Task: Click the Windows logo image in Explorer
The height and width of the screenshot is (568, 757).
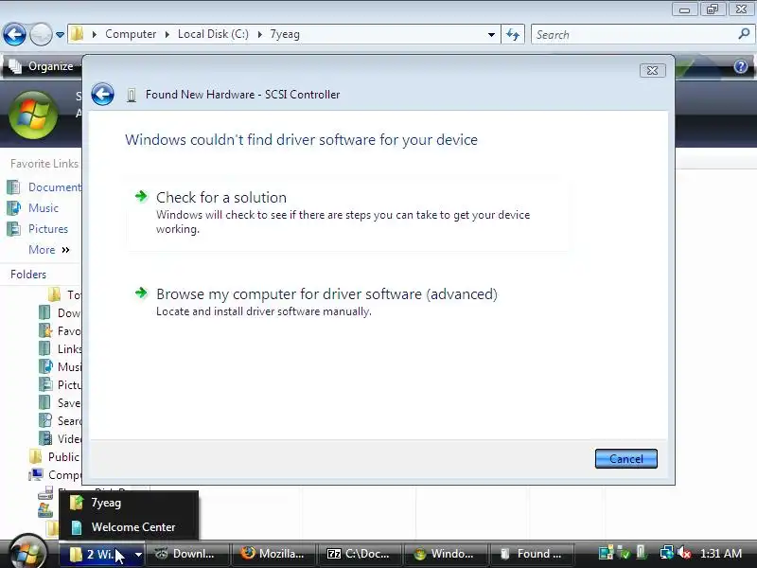Action: (x=33, y=115)
